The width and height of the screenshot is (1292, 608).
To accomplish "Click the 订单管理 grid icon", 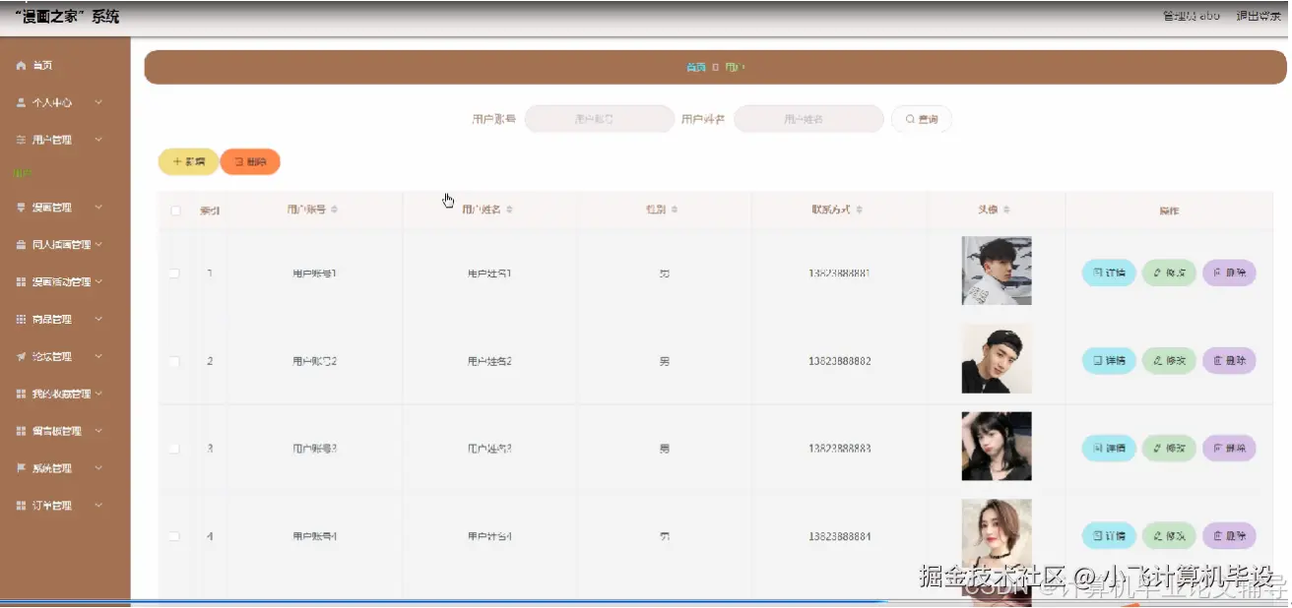I will click(x=21, y=506).
